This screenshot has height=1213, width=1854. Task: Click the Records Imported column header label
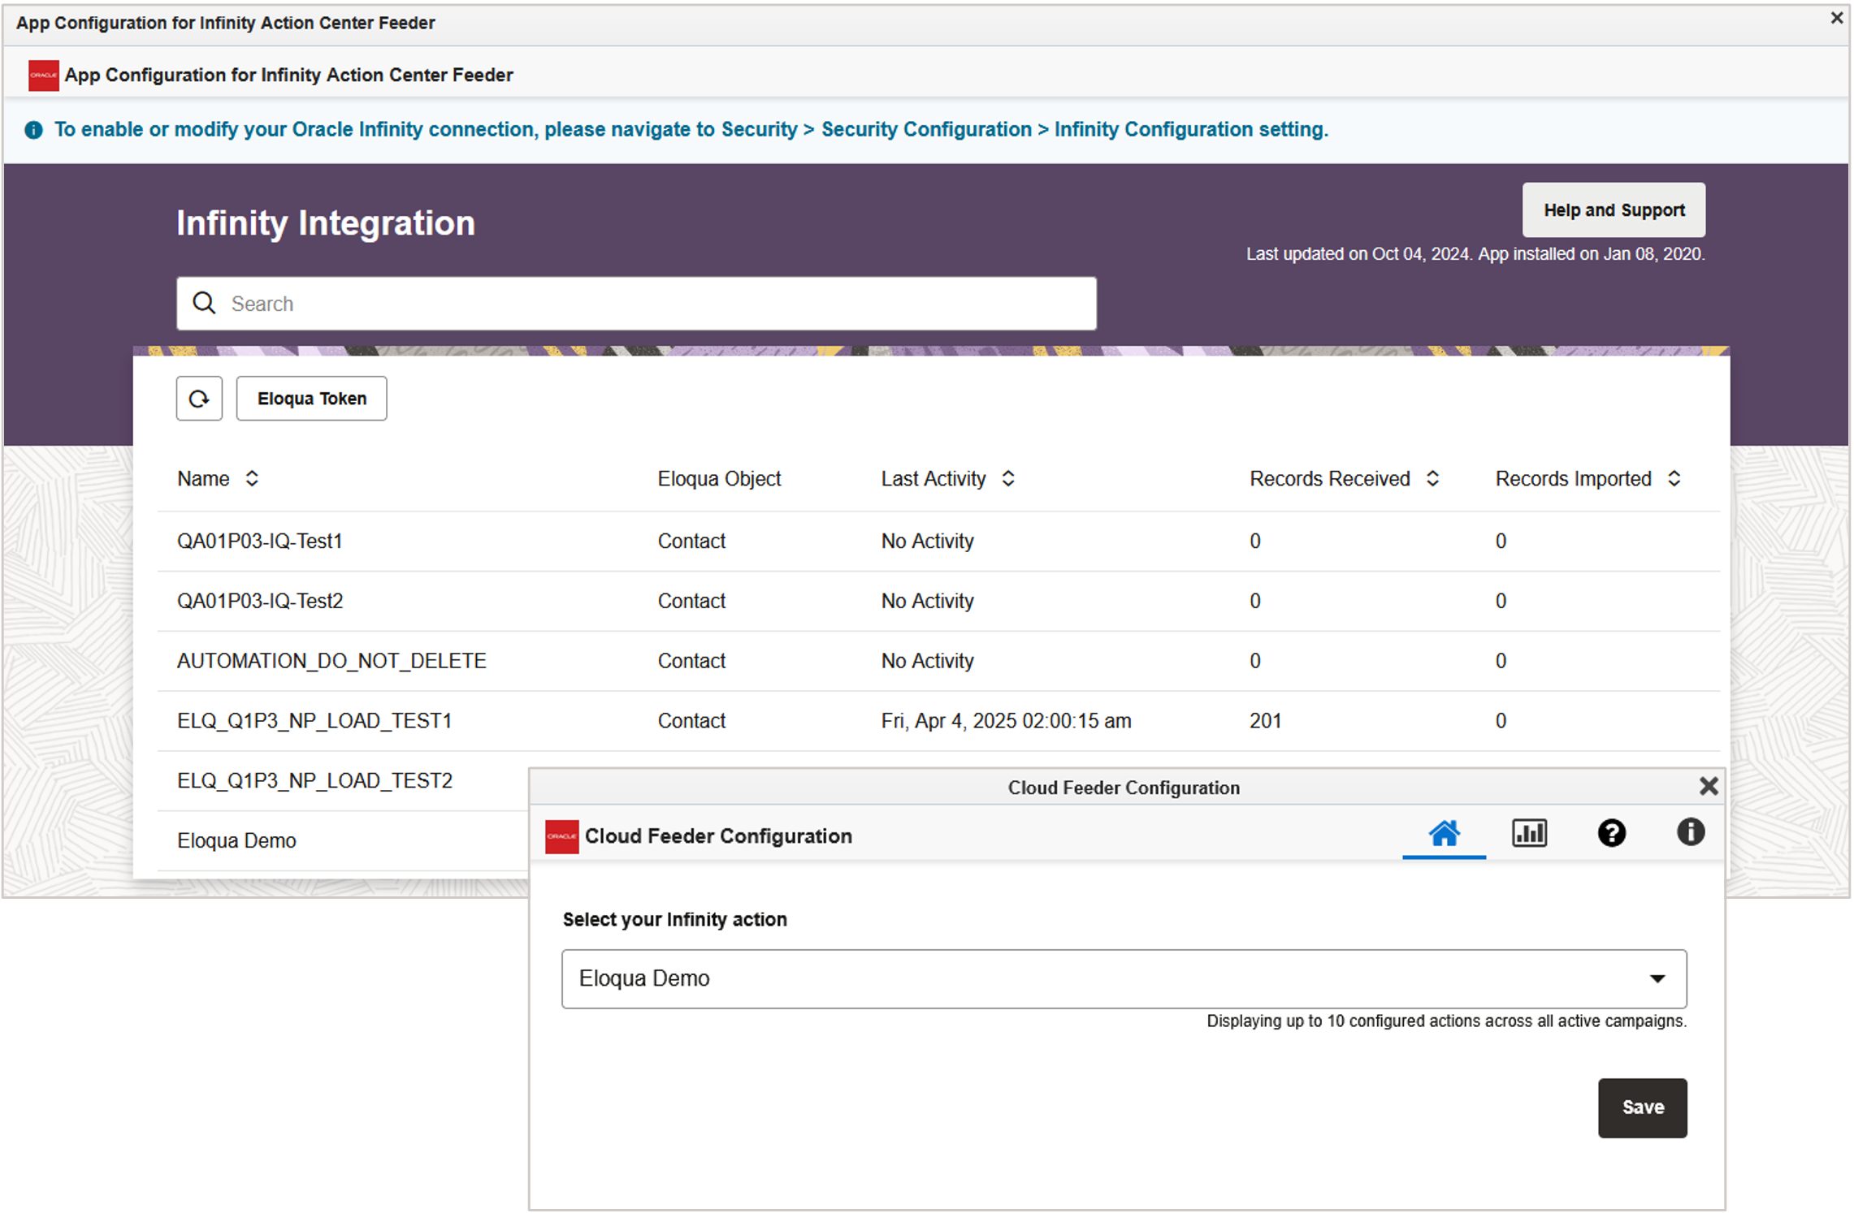coord(1573,478)
